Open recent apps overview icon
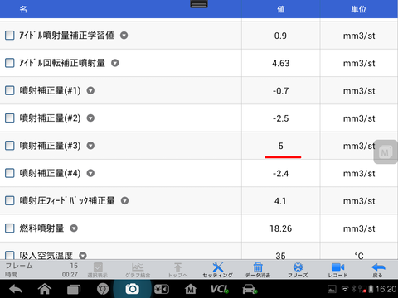 point(74,289)
